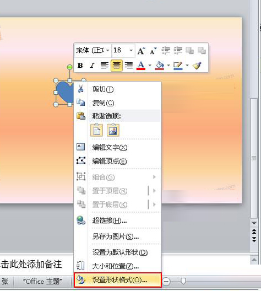The height and width of the screenshot is (291, 261).
Task: Click the Format Painter brush icon
Action: coord(197,66)
